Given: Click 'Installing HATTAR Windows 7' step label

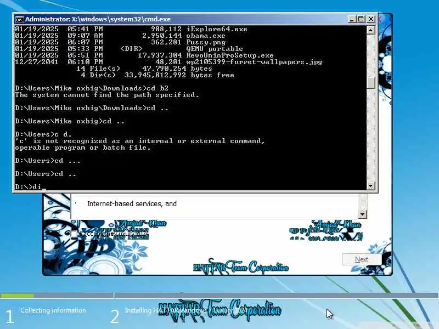Looking at the screenshot, I should (x=186, y=310).
